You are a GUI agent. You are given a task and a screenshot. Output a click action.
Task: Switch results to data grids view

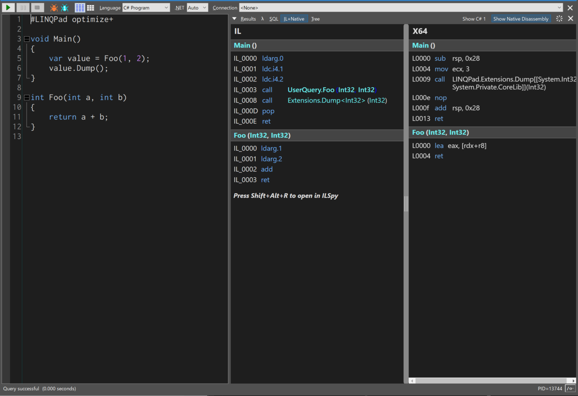90,8
